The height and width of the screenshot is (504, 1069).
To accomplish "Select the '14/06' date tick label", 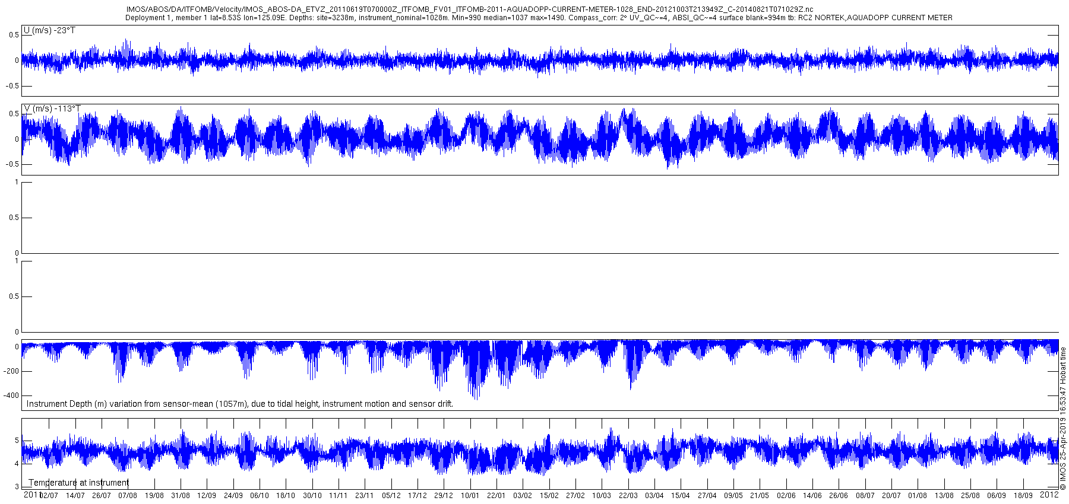I will (x=812, y=496).
